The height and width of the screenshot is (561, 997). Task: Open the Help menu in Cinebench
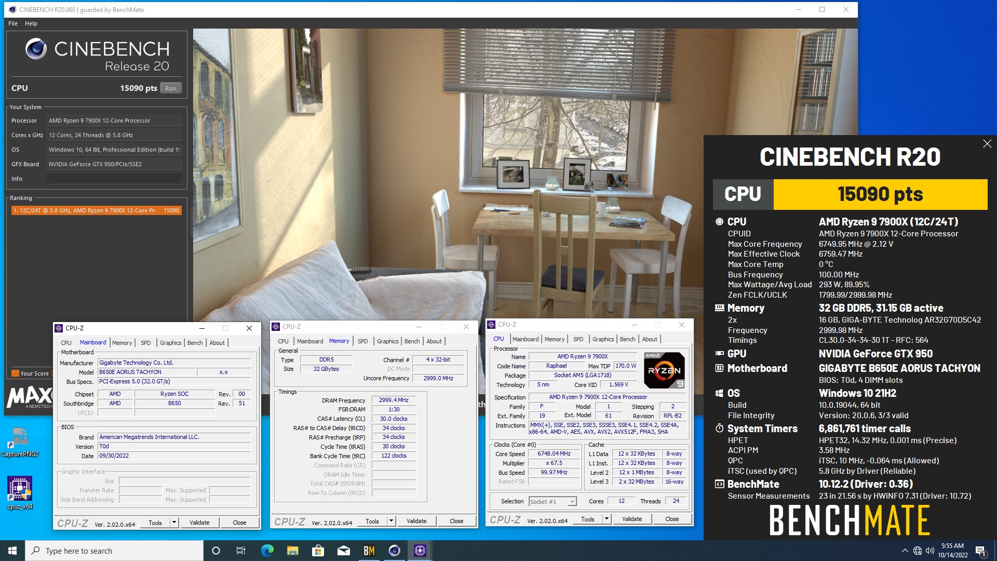click(x=31, y=23)
